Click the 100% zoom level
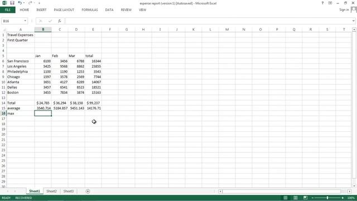This screenshot has height=201, width=357. (351, 198)
